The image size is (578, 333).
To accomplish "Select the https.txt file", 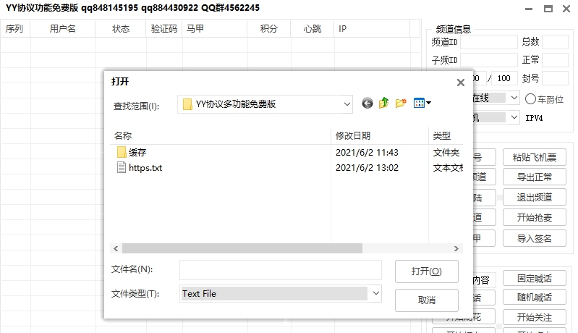I will (140, 168).
